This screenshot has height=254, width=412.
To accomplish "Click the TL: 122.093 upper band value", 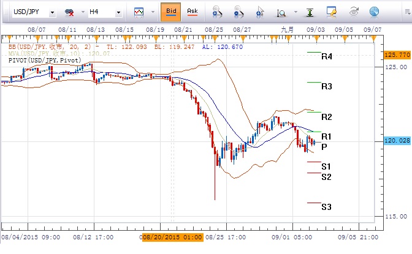I will pyautogui.click(x=127, y=47).
